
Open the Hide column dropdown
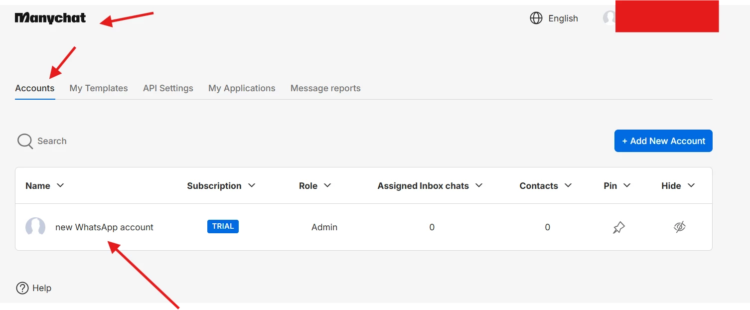coord(691,185)
